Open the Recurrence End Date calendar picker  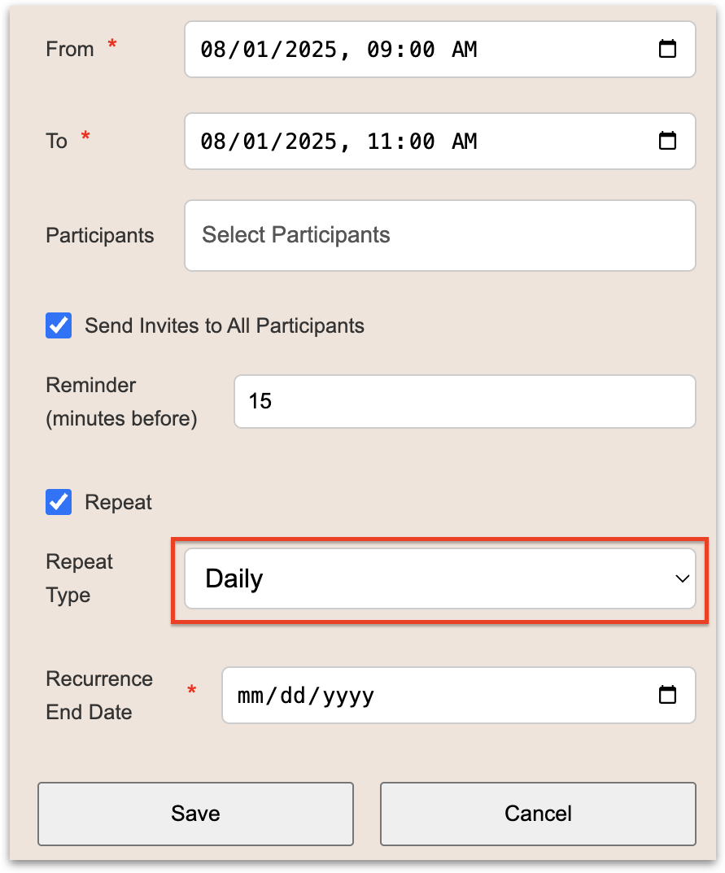[667, 696]
